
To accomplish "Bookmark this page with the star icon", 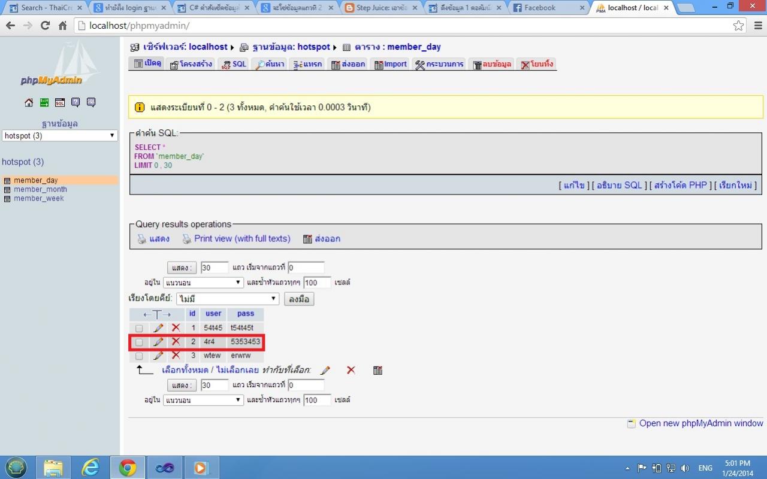I will [739, 26].
